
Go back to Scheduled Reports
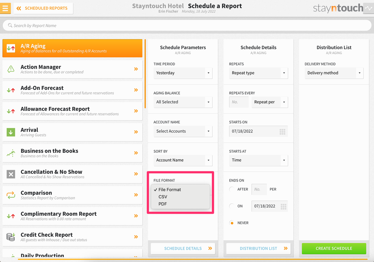43,9
